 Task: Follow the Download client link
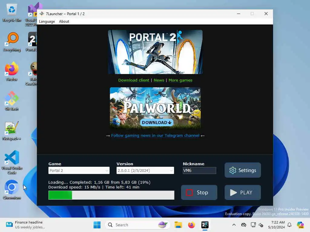click(x=134, y=80)
